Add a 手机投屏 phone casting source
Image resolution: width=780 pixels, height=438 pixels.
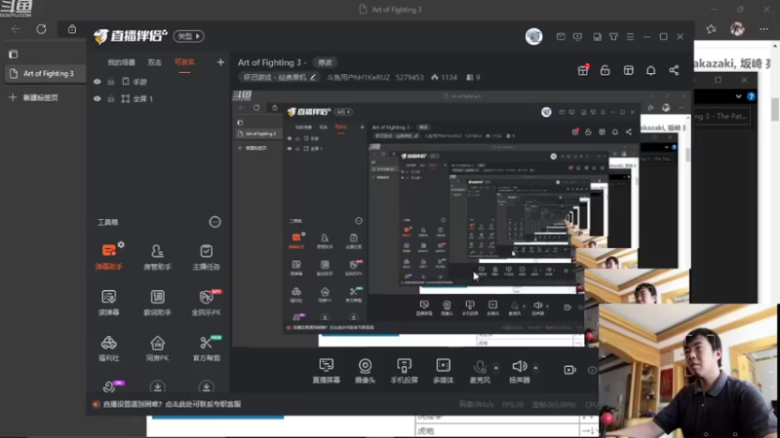point(404,371)
